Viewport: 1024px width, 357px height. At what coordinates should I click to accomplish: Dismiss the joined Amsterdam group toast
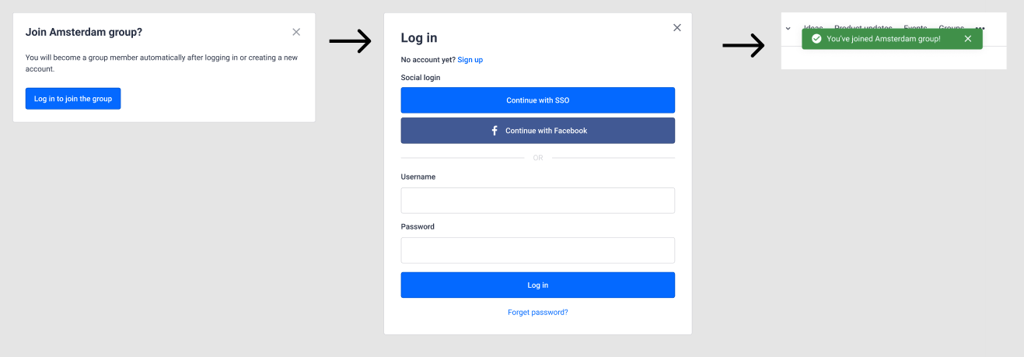pyautogui.click(x=968, y=39)
